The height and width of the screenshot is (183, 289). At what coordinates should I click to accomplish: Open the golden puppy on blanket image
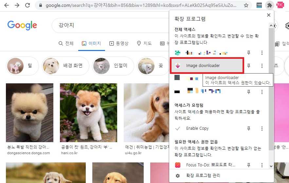tap(146, 113)
